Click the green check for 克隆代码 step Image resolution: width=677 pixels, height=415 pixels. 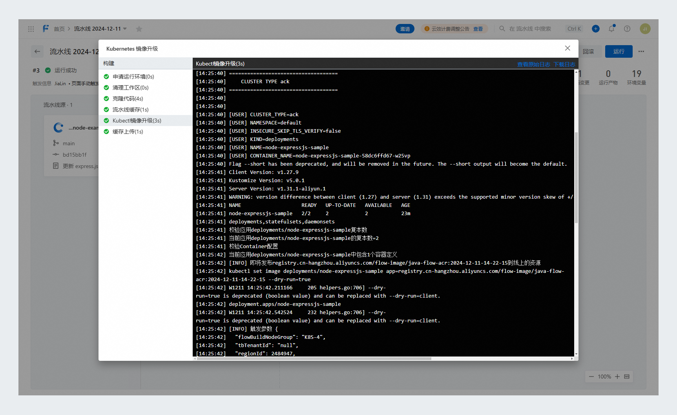tap(106, 99)
